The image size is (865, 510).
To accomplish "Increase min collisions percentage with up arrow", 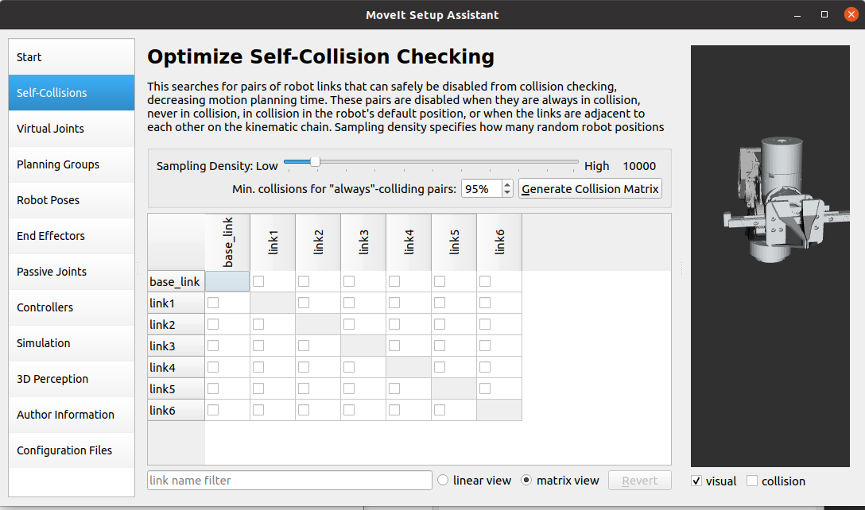I will [507, 185].
